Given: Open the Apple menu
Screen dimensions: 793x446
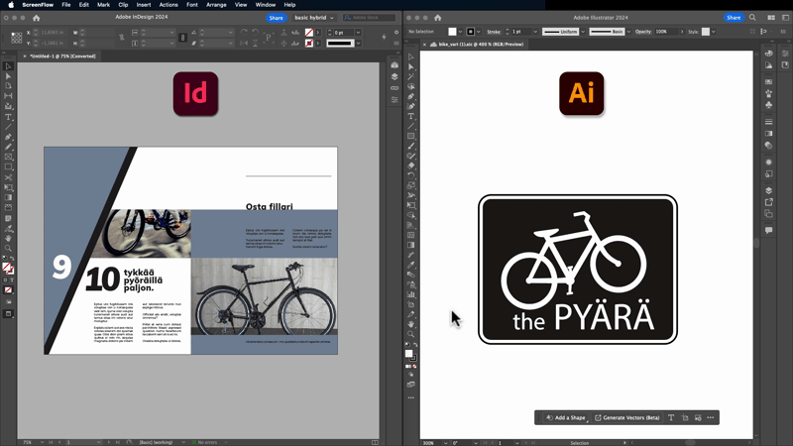Looking at the screenshot, I should pos(11,5).
